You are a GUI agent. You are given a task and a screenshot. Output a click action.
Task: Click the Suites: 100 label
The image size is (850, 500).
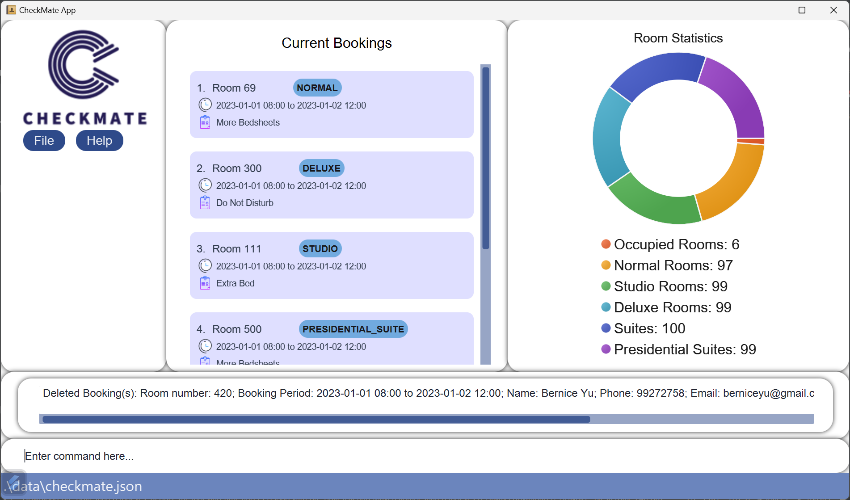(x=650, y=328)
